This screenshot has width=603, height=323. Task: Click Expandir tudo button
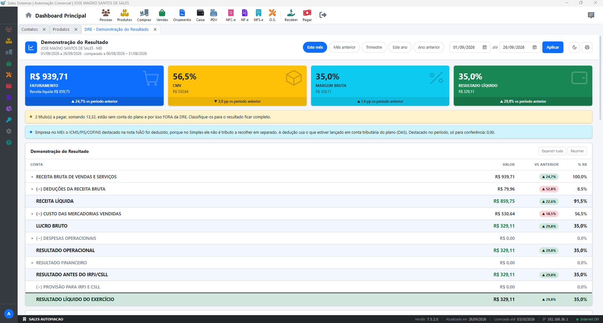tap(552, 151)
